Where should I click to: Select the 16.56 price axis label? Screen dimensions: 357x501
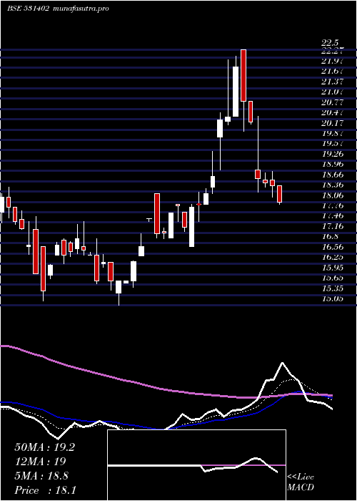pyautogui.click(x=333, y=247)
